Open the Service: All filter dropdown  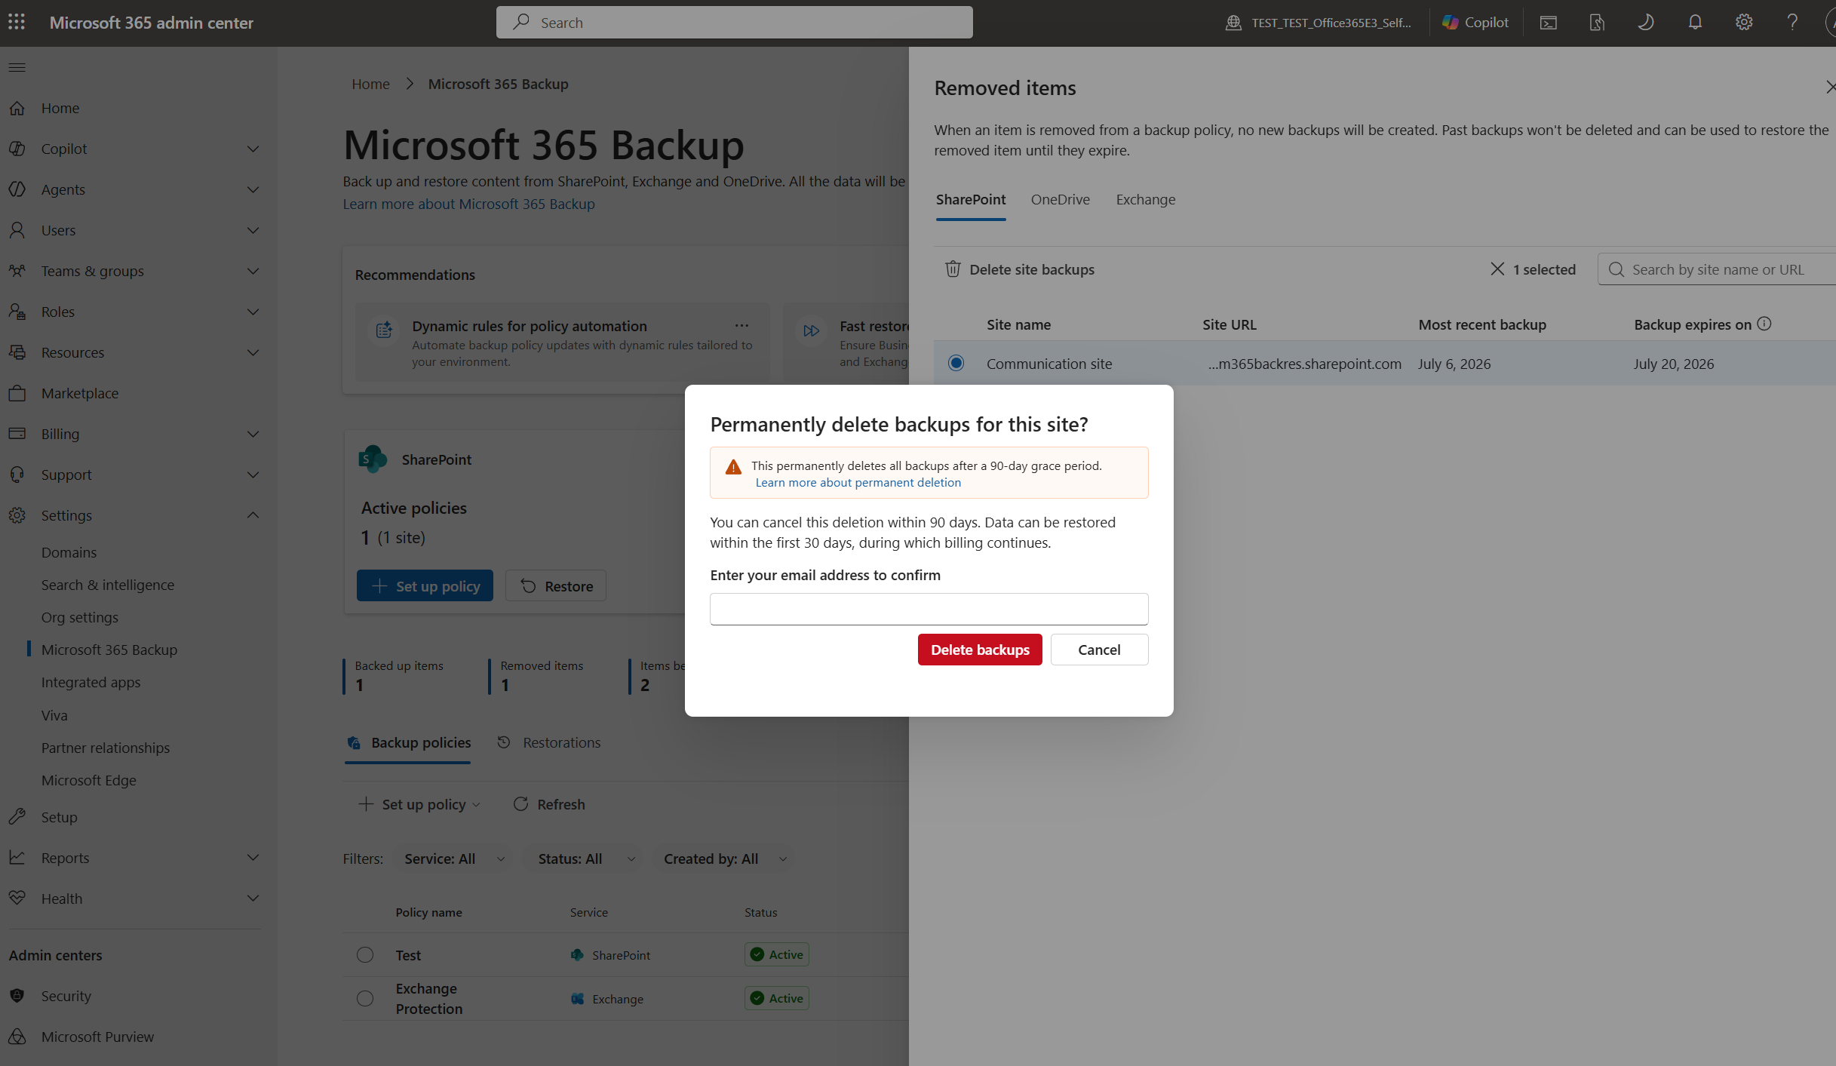point(453,859)
